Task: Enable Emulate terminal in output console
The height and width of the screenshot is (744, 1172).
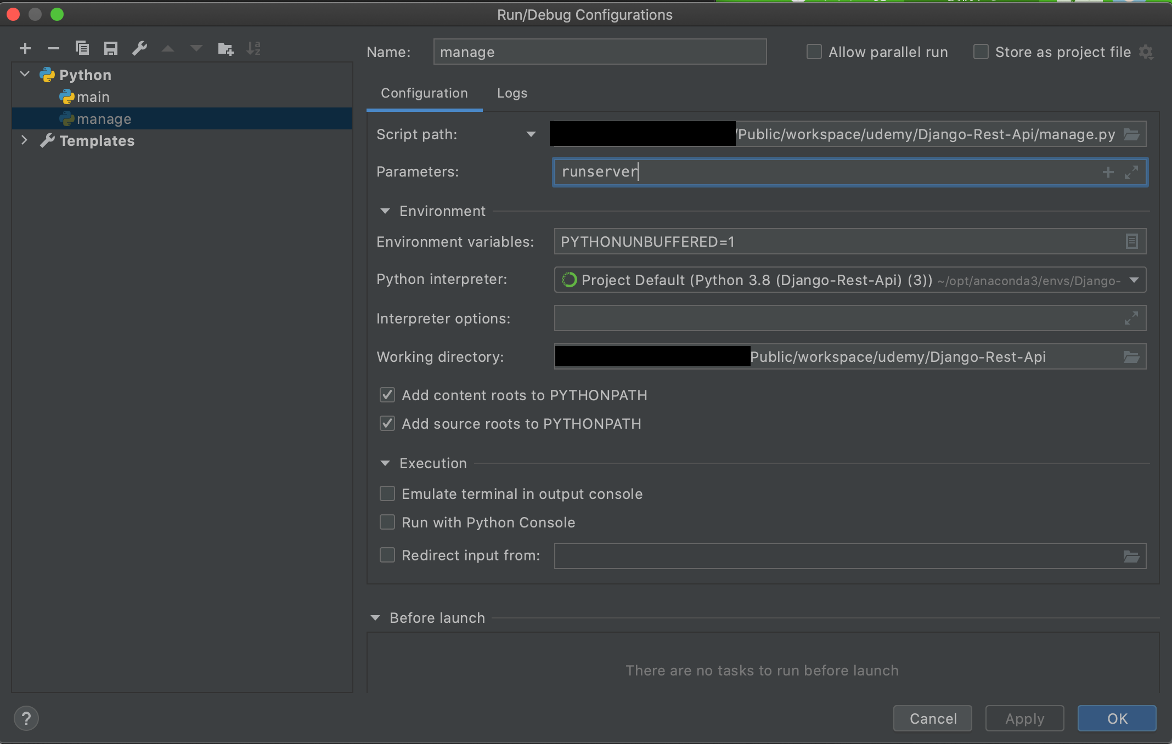Action: pos(387,493)
